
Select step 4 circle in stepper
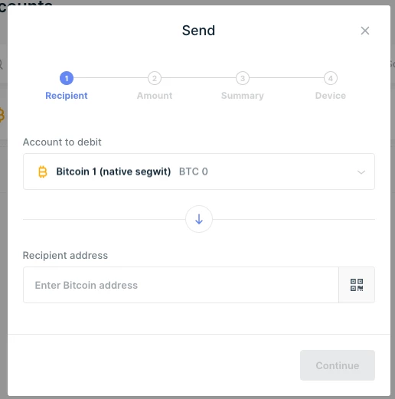331,78
